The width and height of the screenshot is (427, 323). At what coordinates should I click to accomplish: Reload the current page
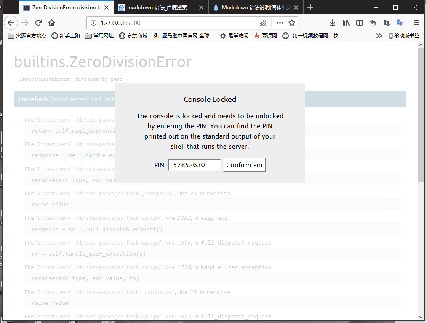pos(38,23)
